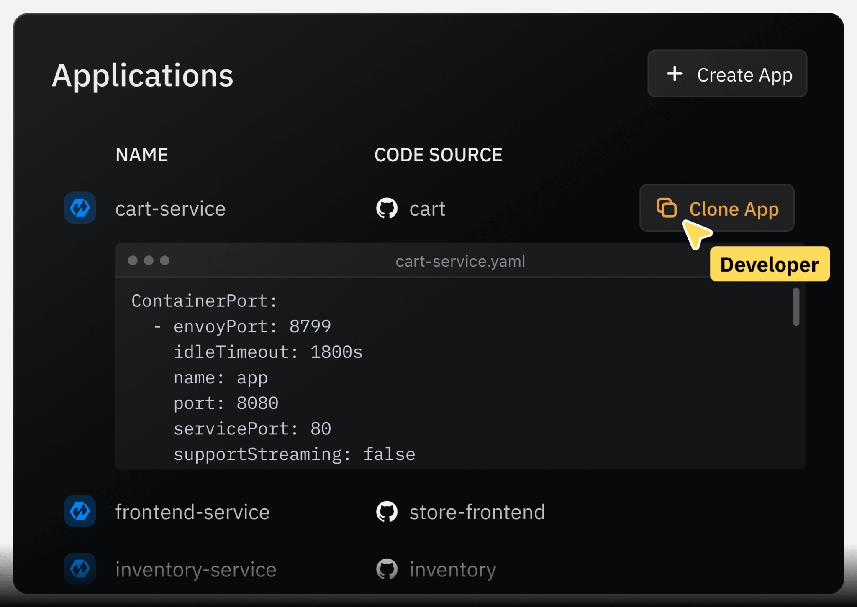Viewport: 857px width, 607px height.
Task: Click the plus icon in Create App
Action: click(x=675, y=74)
